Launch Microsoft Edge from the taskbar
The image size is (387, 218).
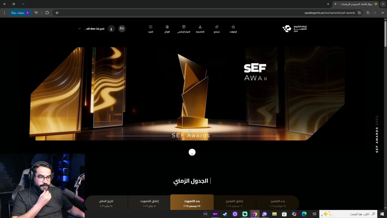[304, 214]
